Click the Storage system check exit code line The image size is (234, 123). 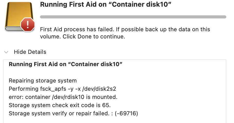pos(60,105)
